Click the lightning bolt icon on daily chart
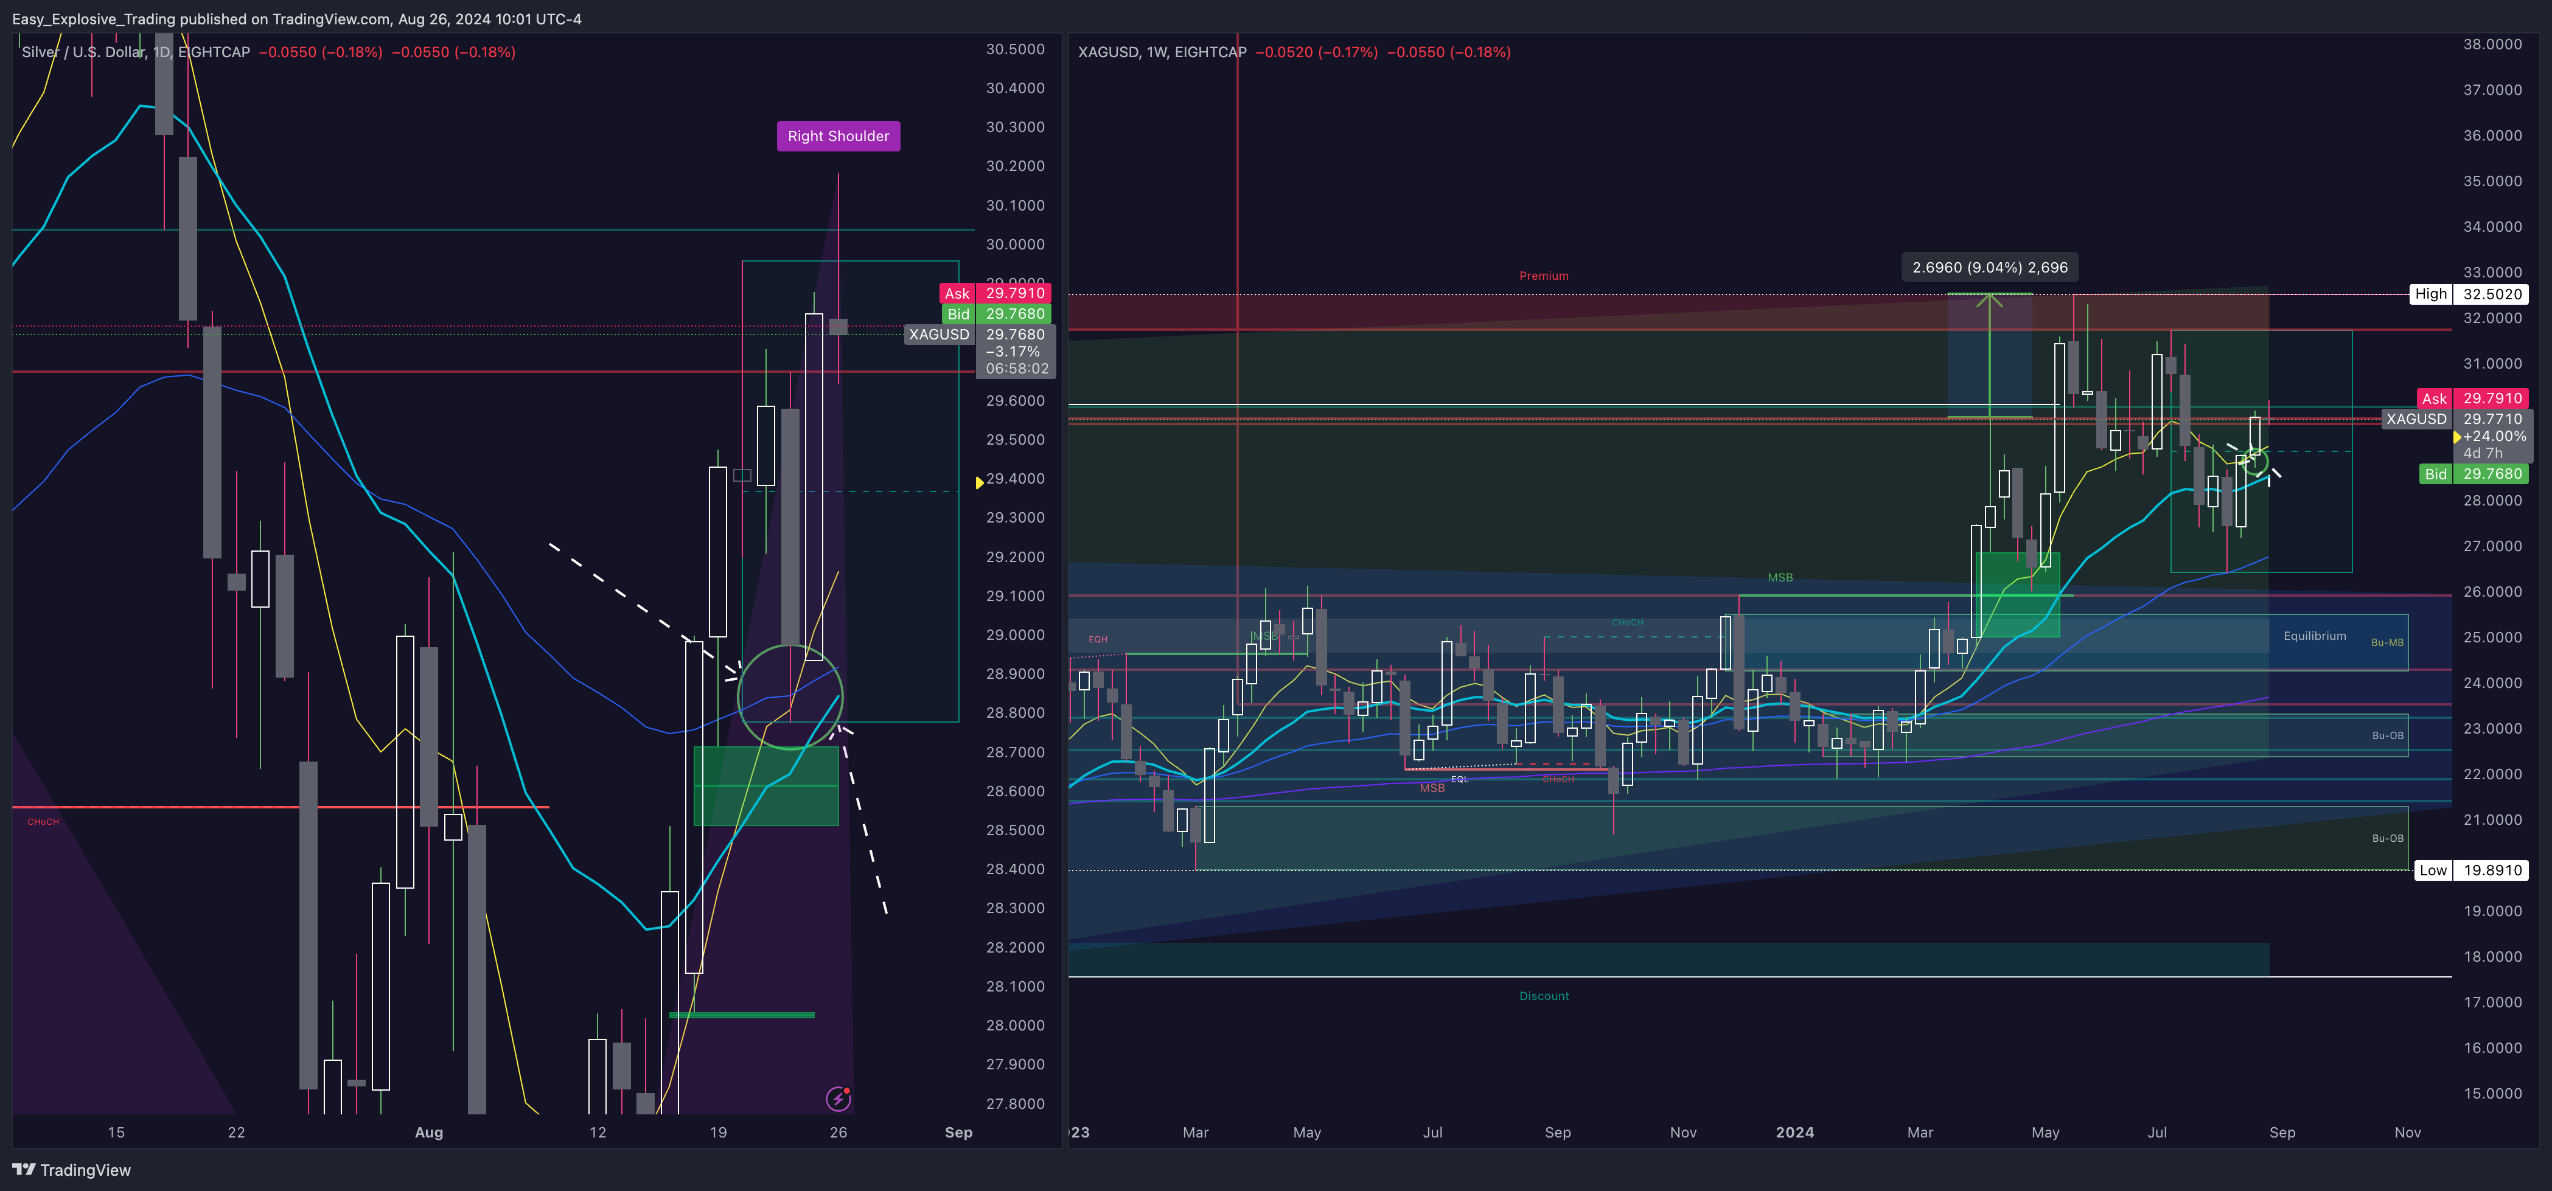Screen dimensions: 2552x1191 click(x=838, y=1098)
